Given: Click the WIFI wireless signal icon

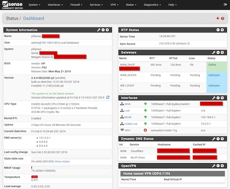Looking at the screenshot, I should (x=122, y=130).
